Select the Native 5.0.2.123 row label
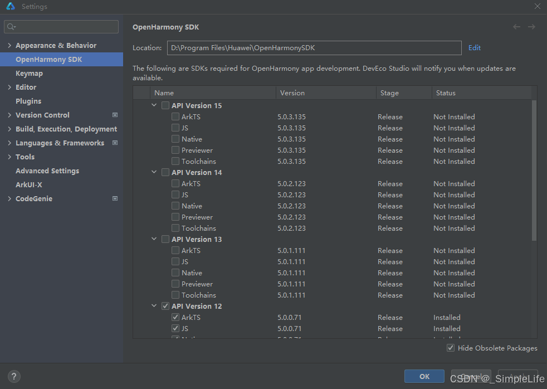Screen dimensions: 547x389 click(192, 206)
